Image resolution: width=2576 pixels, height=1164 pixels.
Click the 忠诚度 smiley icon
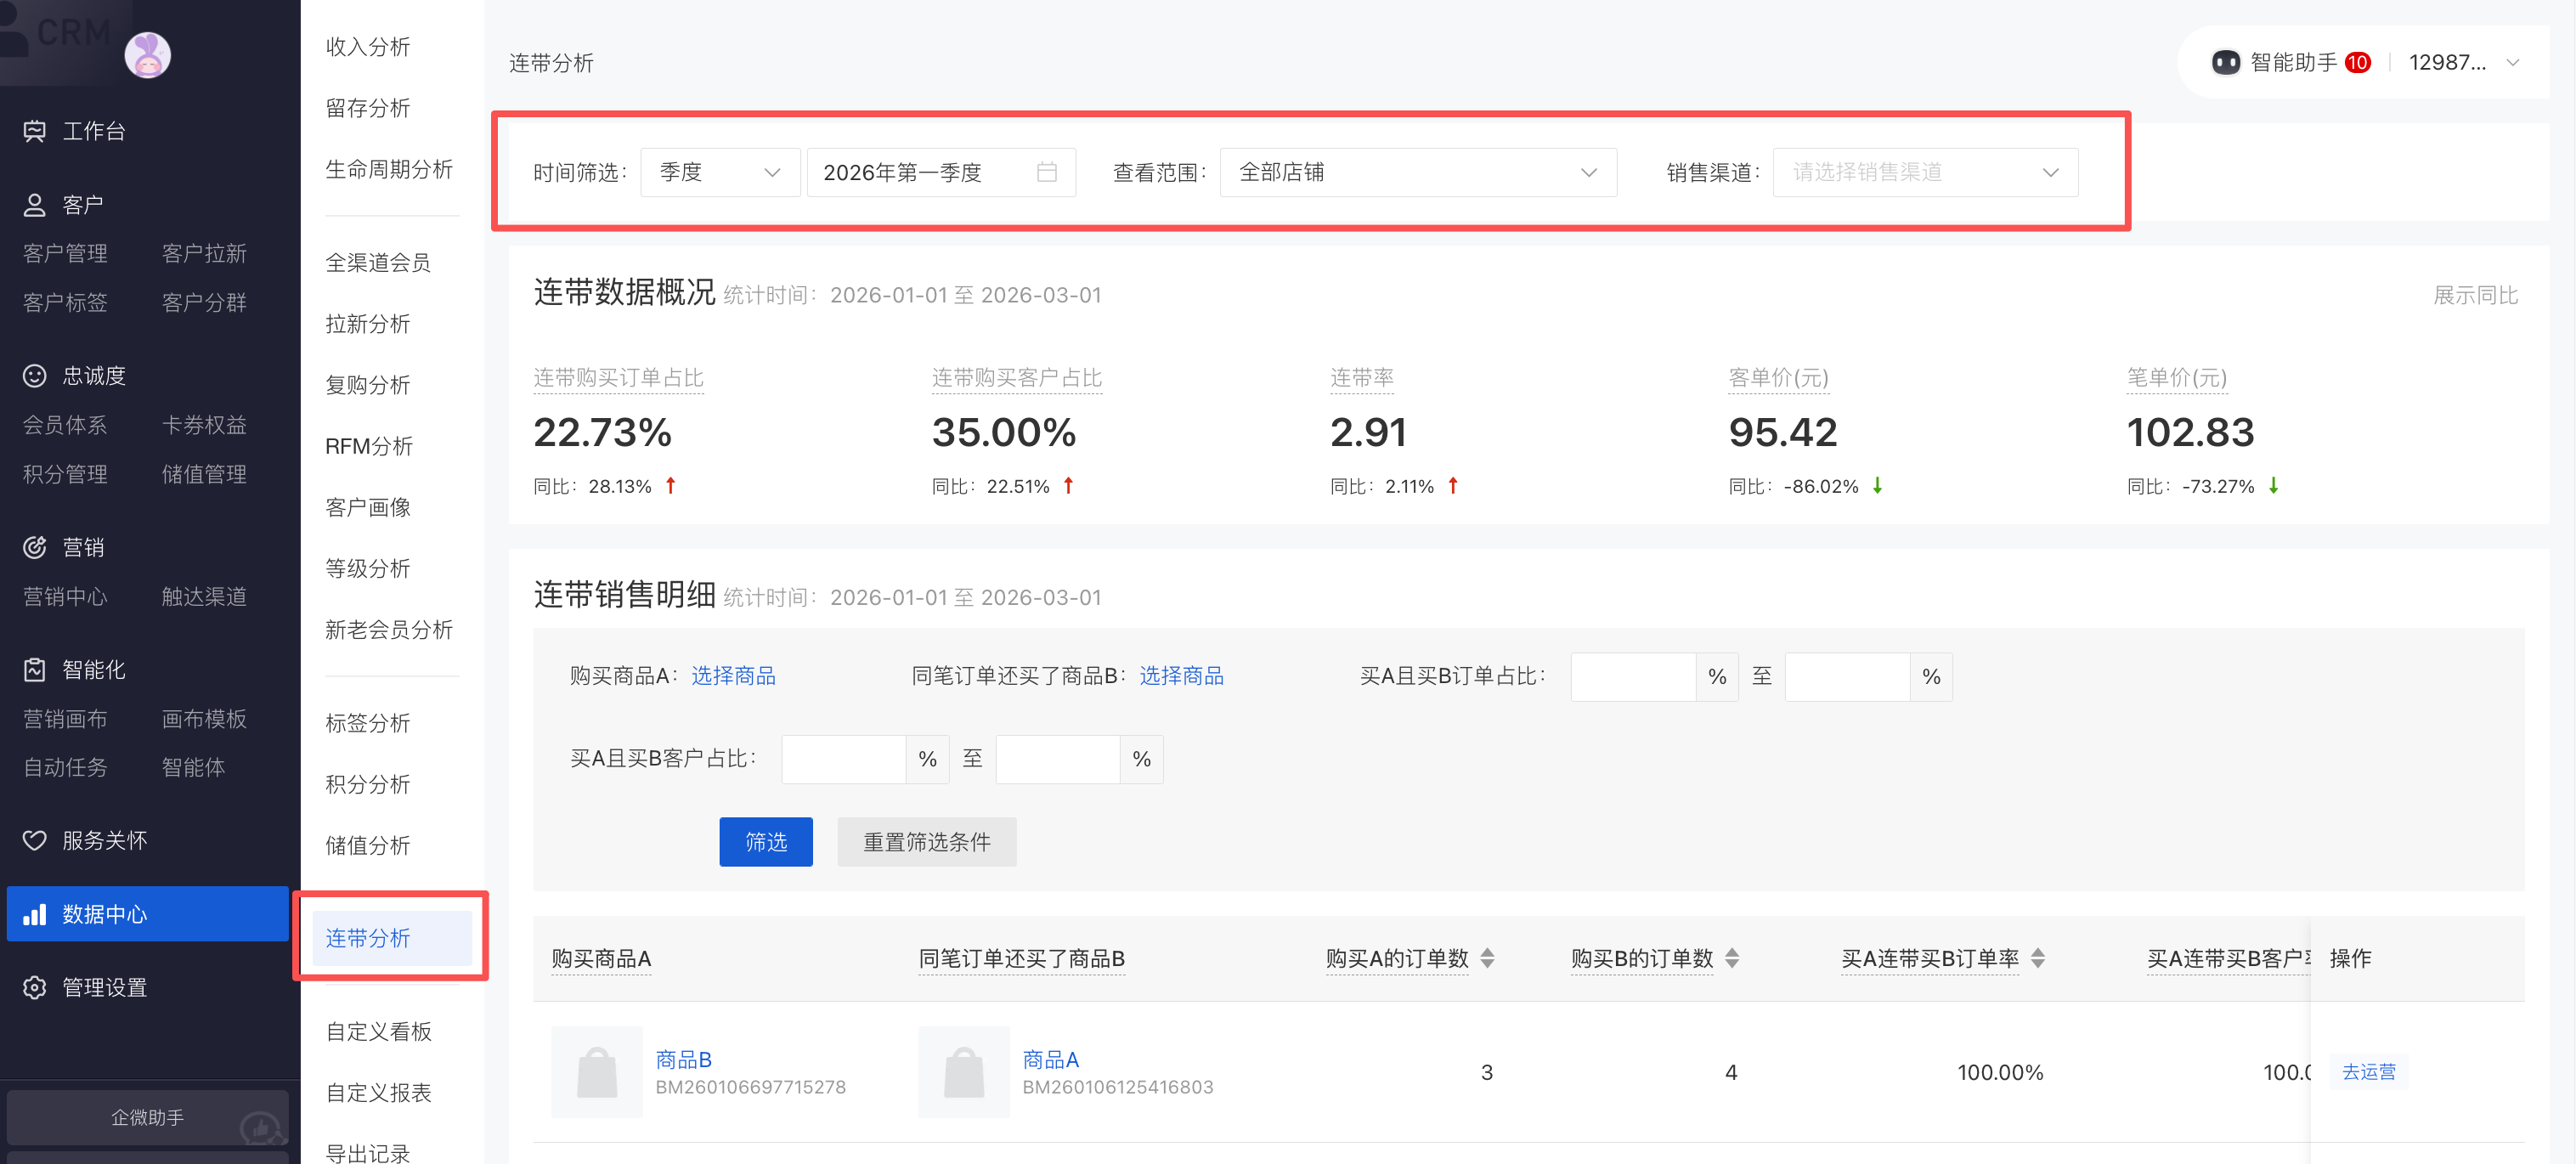[x=35, y=376]
